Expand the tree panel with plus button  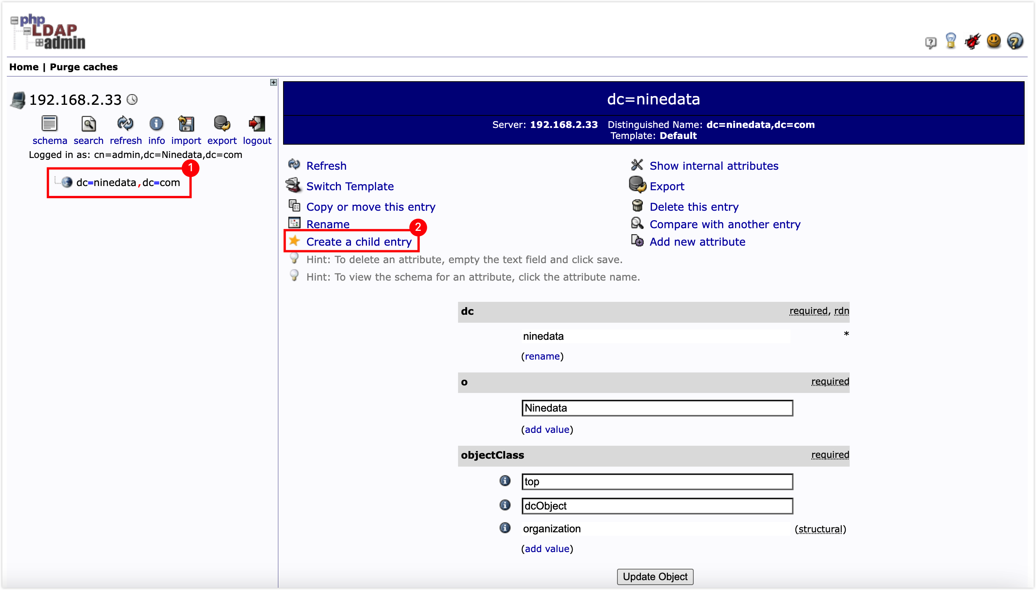[x=273, y=82]
